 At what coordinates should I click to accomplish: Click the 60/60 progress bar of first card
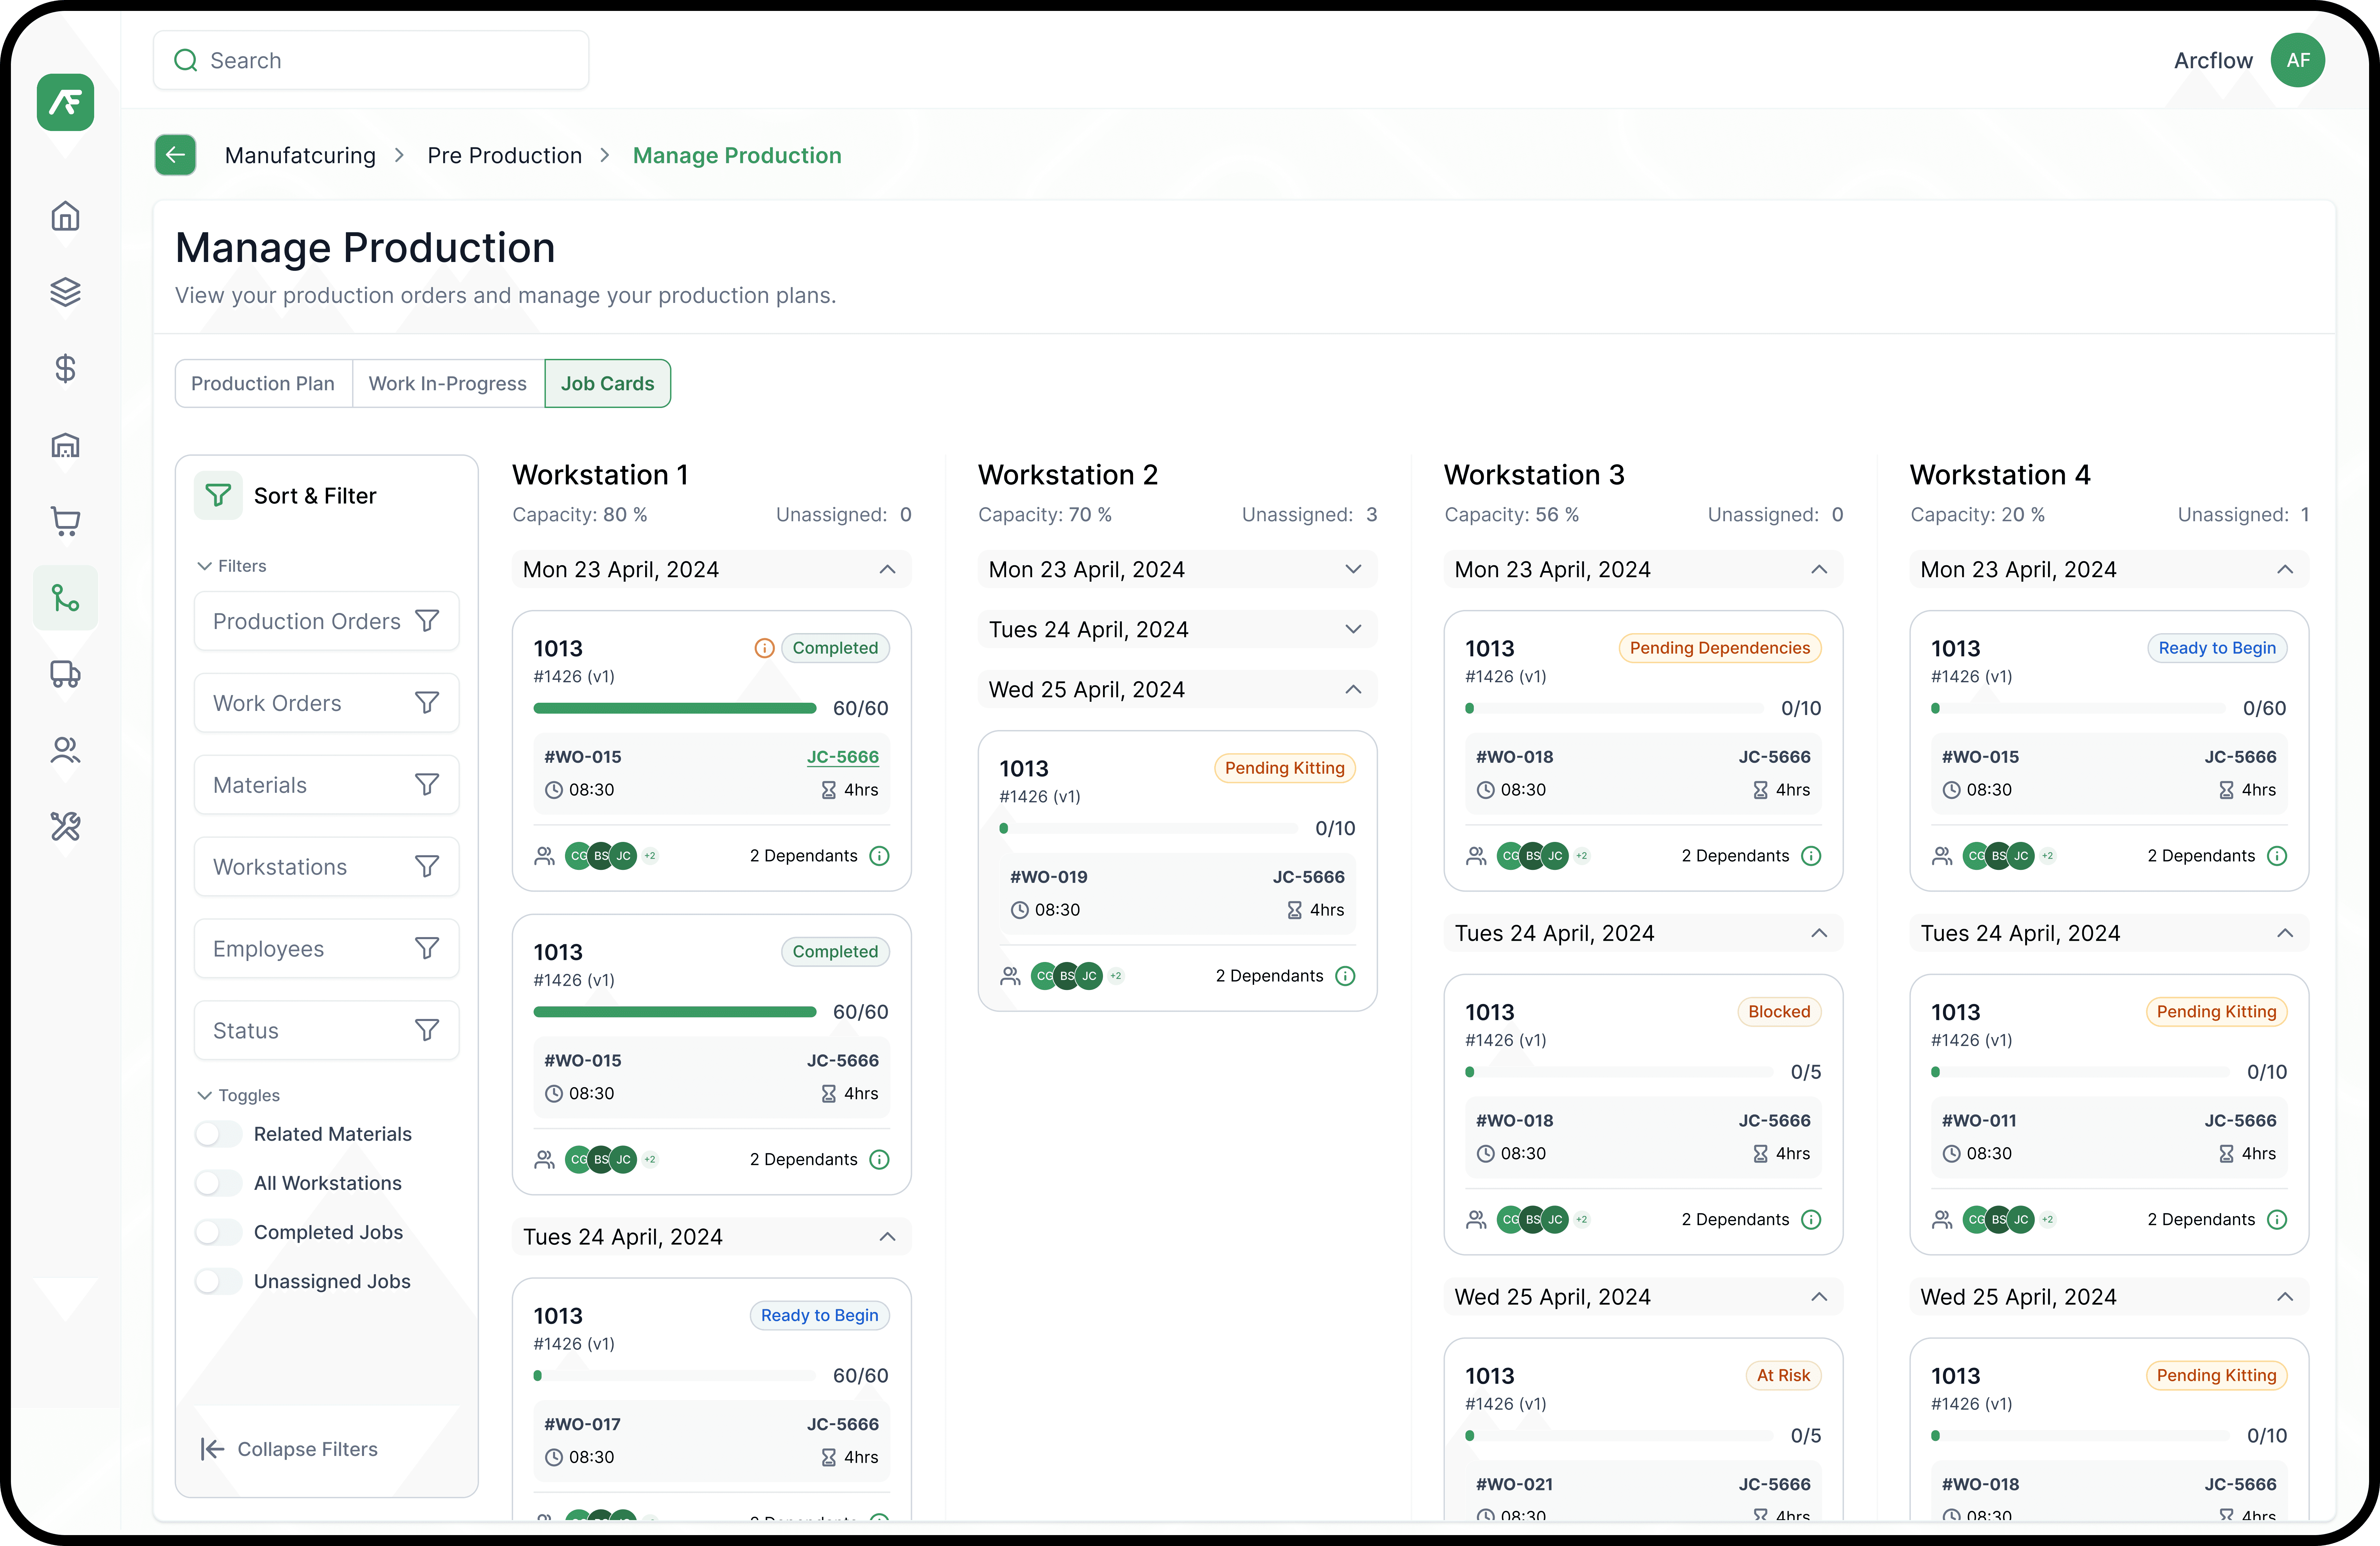[675, 708]
